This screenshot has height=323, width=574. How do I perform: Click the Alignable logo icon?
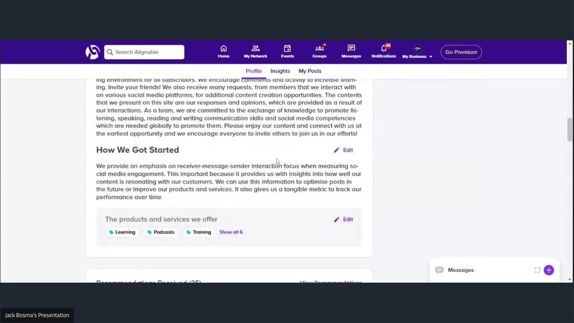92,52
